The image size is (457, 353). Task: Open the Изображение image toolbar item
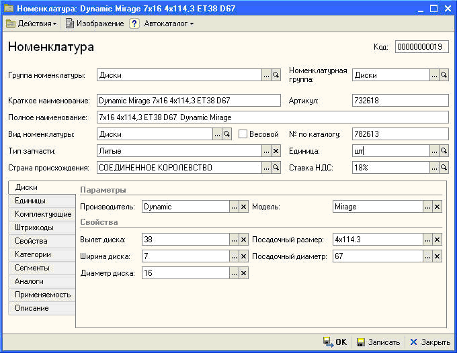(x=95, y=23)
